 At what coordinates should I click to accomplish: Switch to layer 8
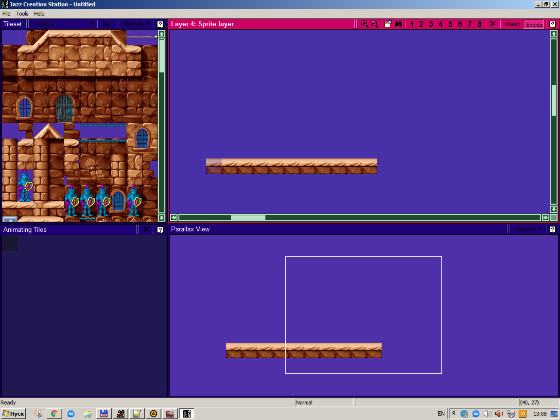[x=479, y=24]
